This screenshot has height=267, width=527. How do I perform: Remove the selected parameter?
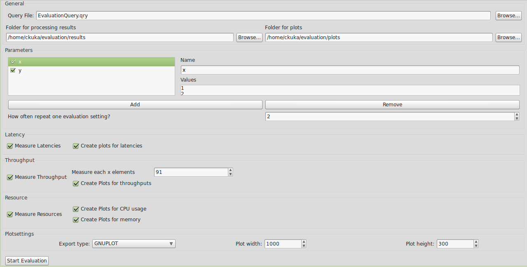point(392,105)
